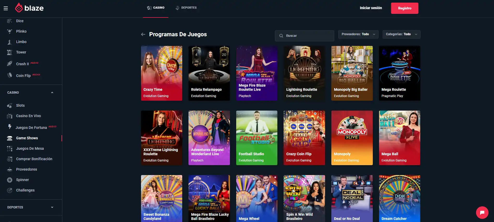Open Mega Fire Blaze Roulette Live
Screen dimensions: 494x222
(x=257, y=73)
